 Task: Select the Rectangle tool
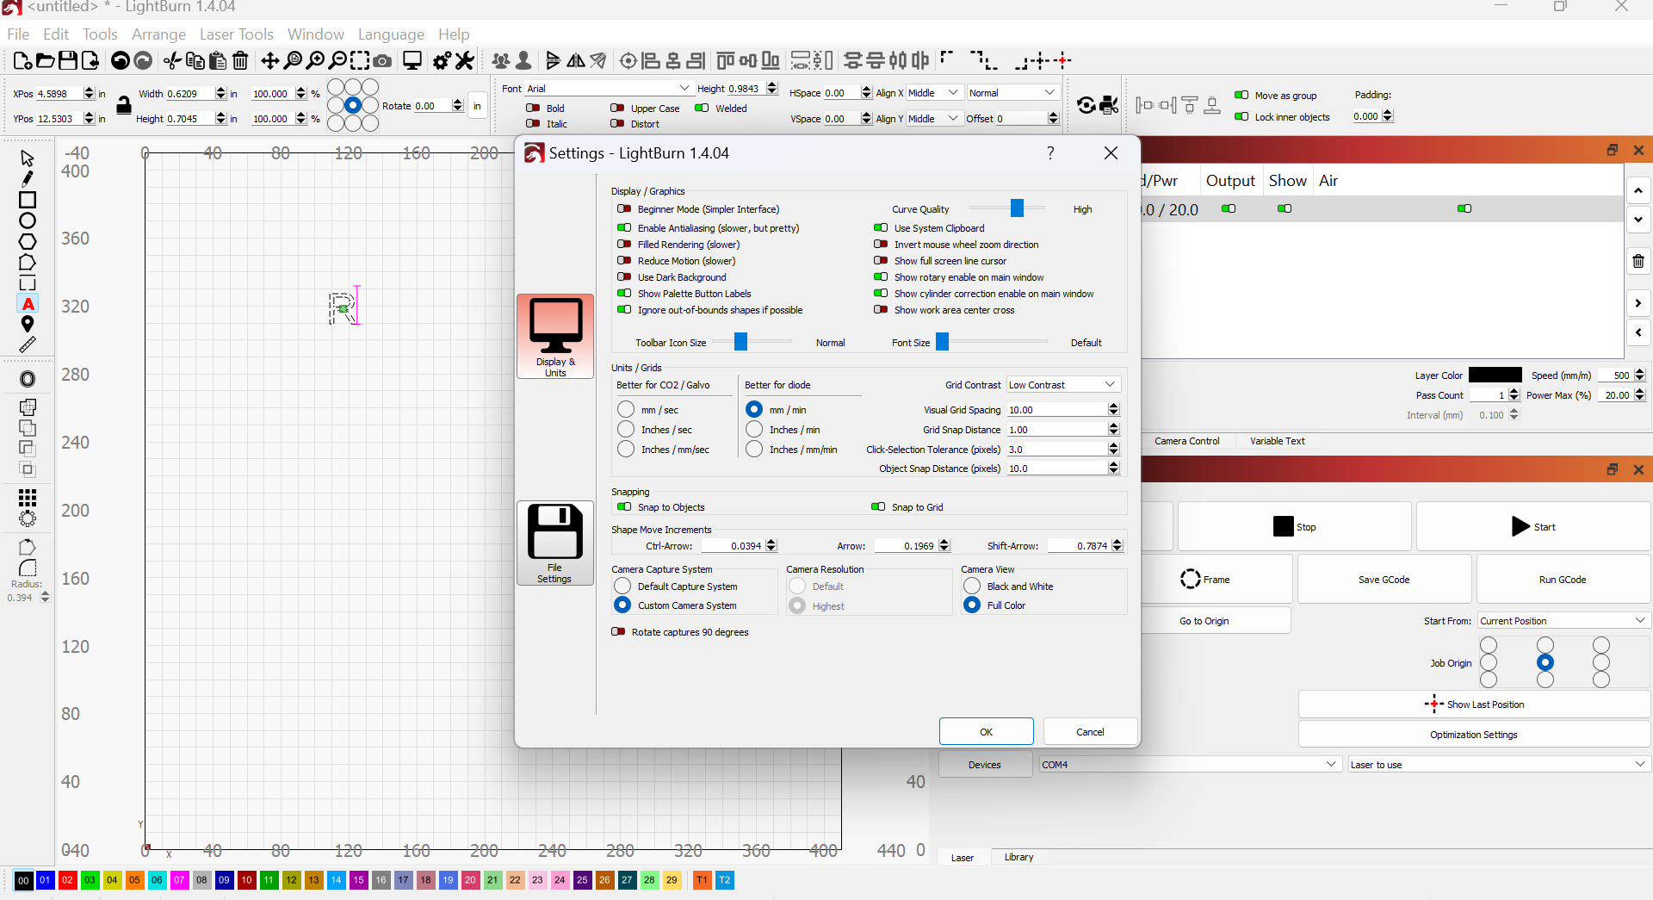click(x=27, y=200)
